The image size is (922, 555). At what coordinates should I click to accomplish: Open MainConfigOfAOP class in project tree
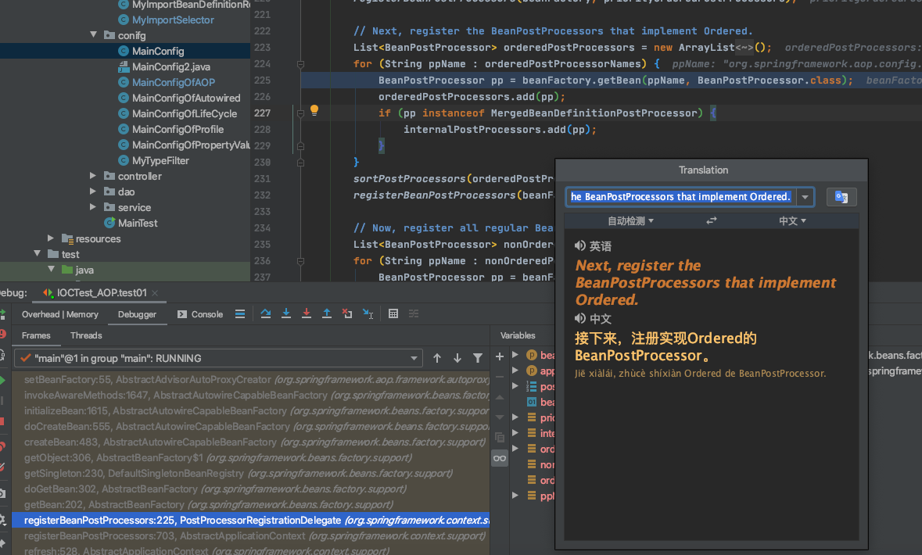(x=173, y=82)
